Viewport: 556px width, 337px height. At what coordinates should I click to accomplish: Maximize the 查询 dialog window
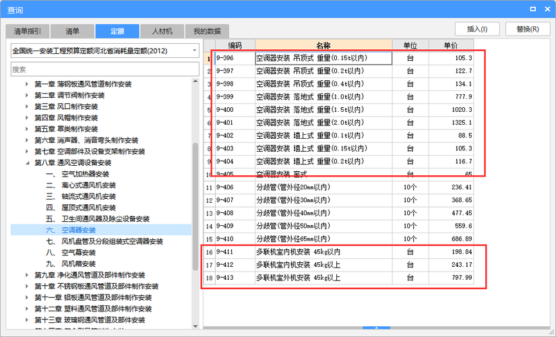pyautogui.click(x=532, y=9)
